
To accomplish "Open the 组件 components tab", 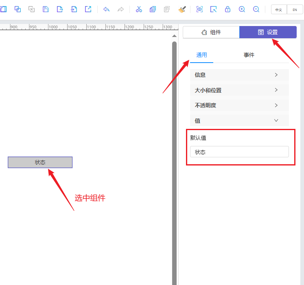I will (x=211, y=32).
